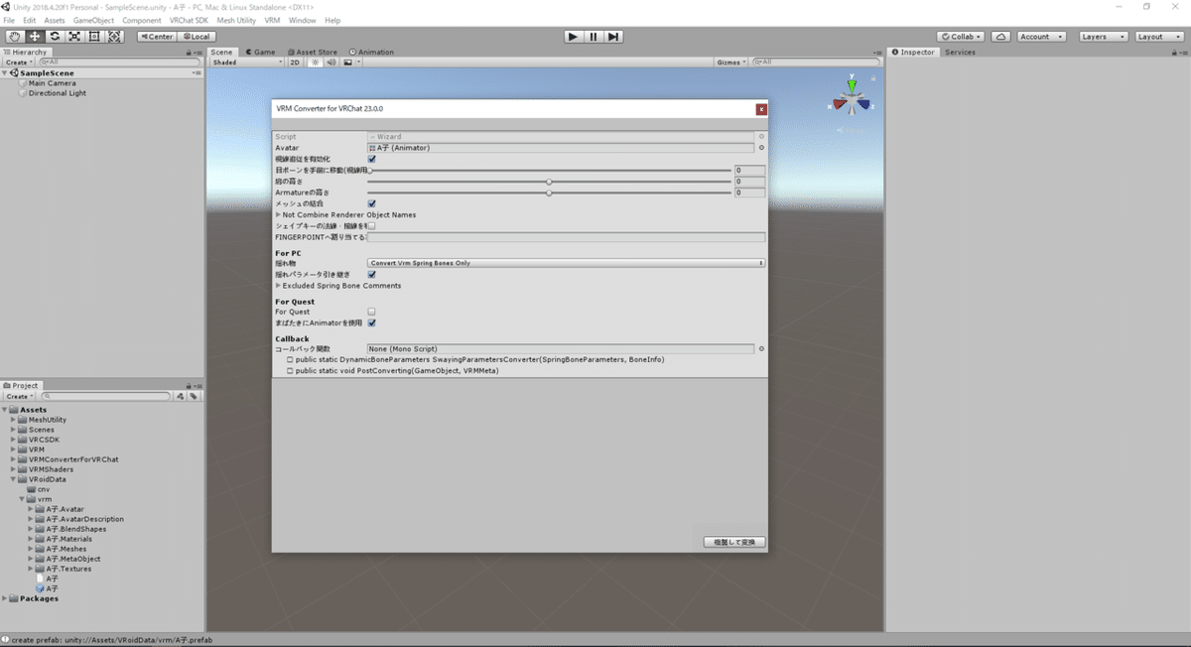This screenshot has height=647, width=1191.
Task: Select the Scale tool
Action: pyautogui.click(x=74, y=36)
